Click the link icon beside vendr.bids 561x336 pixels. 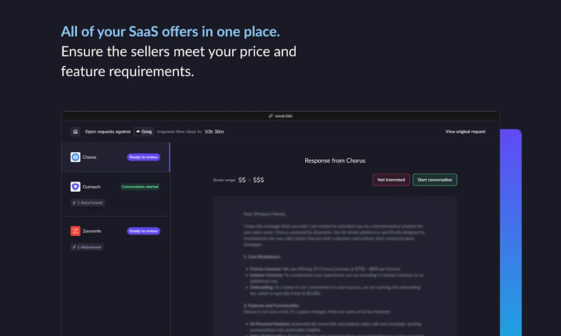tap(270, 116)
